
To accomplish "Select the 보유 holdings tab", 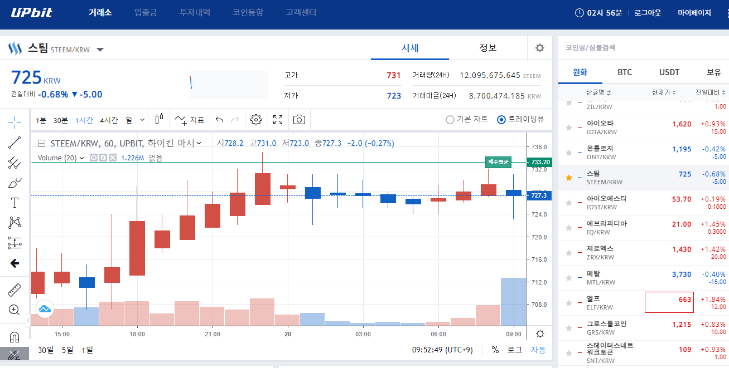I will point(714,72).
